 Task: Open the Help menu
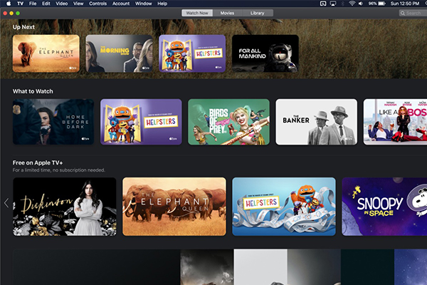pyautogui.click(x=162, y=4)
